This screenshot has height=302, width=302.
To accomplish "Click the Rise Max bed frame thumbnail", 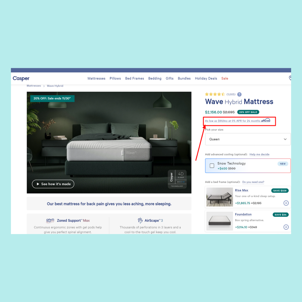I will [x=220, y=197].
